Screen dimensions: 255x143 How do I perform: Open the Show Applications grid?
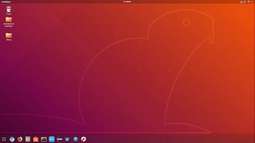[4, 139]
